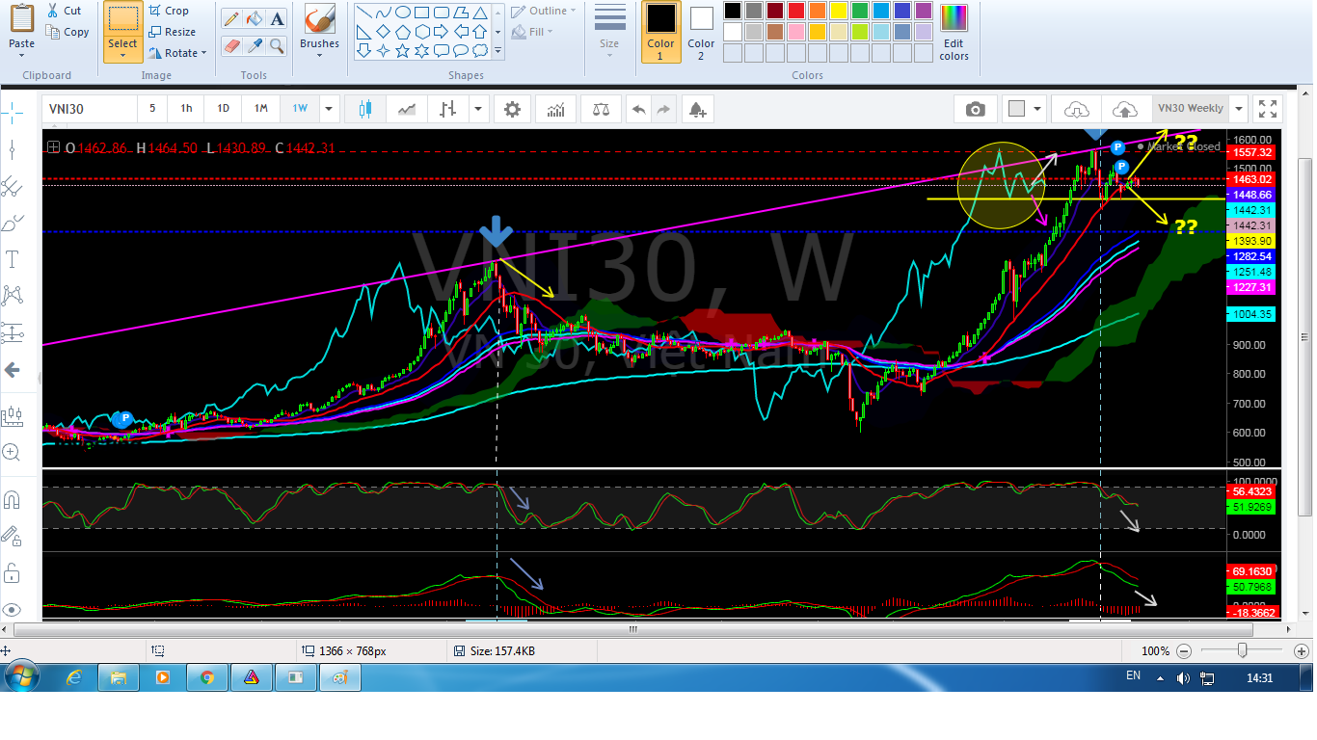1317x740 pixels.
Task: Click the Crop button
Action: (169, 11)
